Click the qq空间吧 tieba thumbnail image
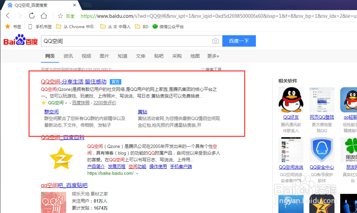The image size is (357, 213). 54,203
